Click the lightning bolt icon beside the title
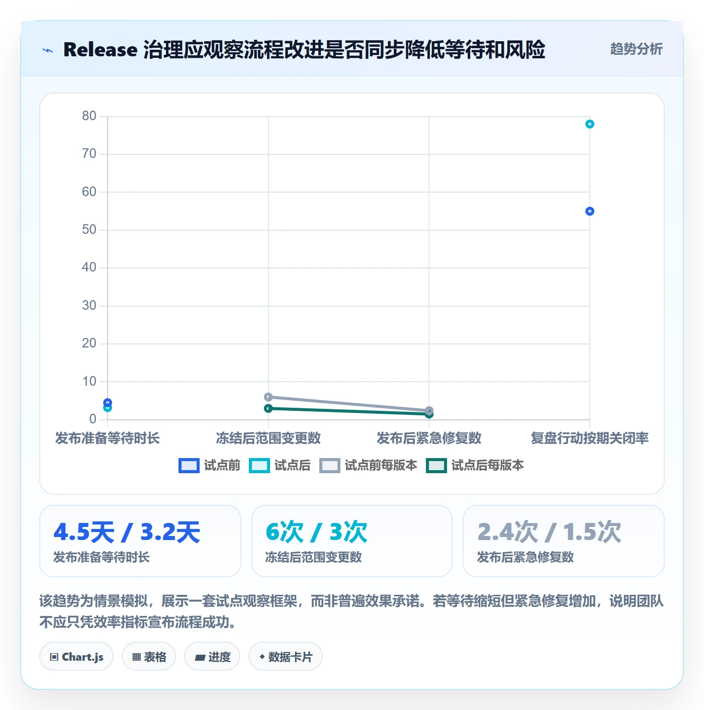The width and height of the screenshot is (704, 710). [x=48, y=50]
